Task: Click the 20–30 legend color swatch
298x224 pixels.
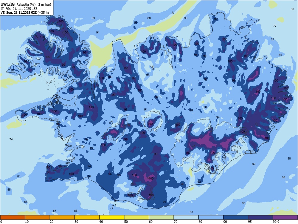Action: tap(62, 217)
